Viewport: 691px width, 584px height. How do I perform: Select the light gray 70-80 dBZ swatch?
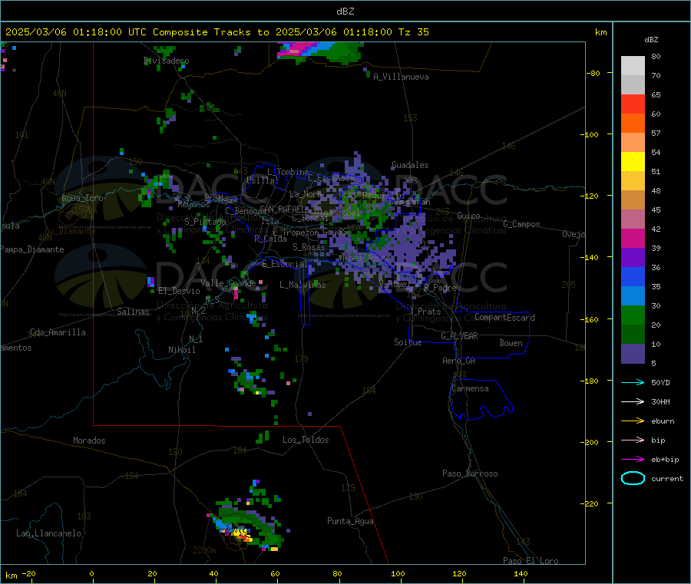tap(633, 66)
